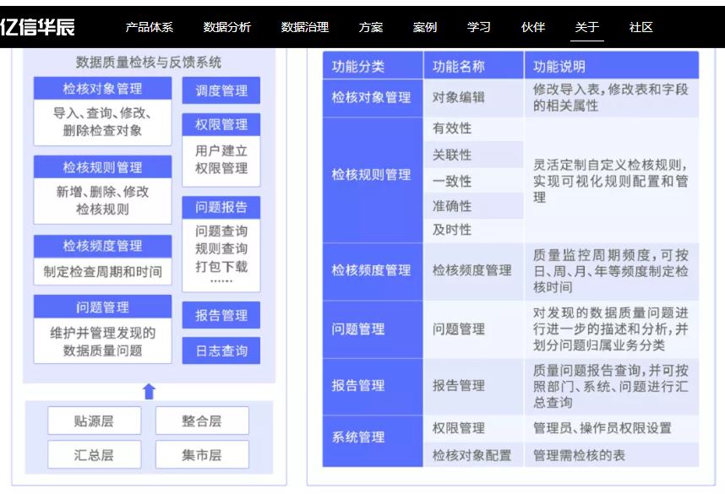725x494 pixels.
Task: Select the active 关于 tab
Action: tap(585, 25)
